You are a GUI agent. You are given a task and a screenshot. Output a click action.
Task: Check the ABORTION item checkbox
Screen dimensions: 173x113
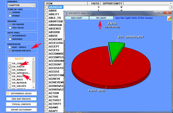pyautogui.click(x=47, y=21)
